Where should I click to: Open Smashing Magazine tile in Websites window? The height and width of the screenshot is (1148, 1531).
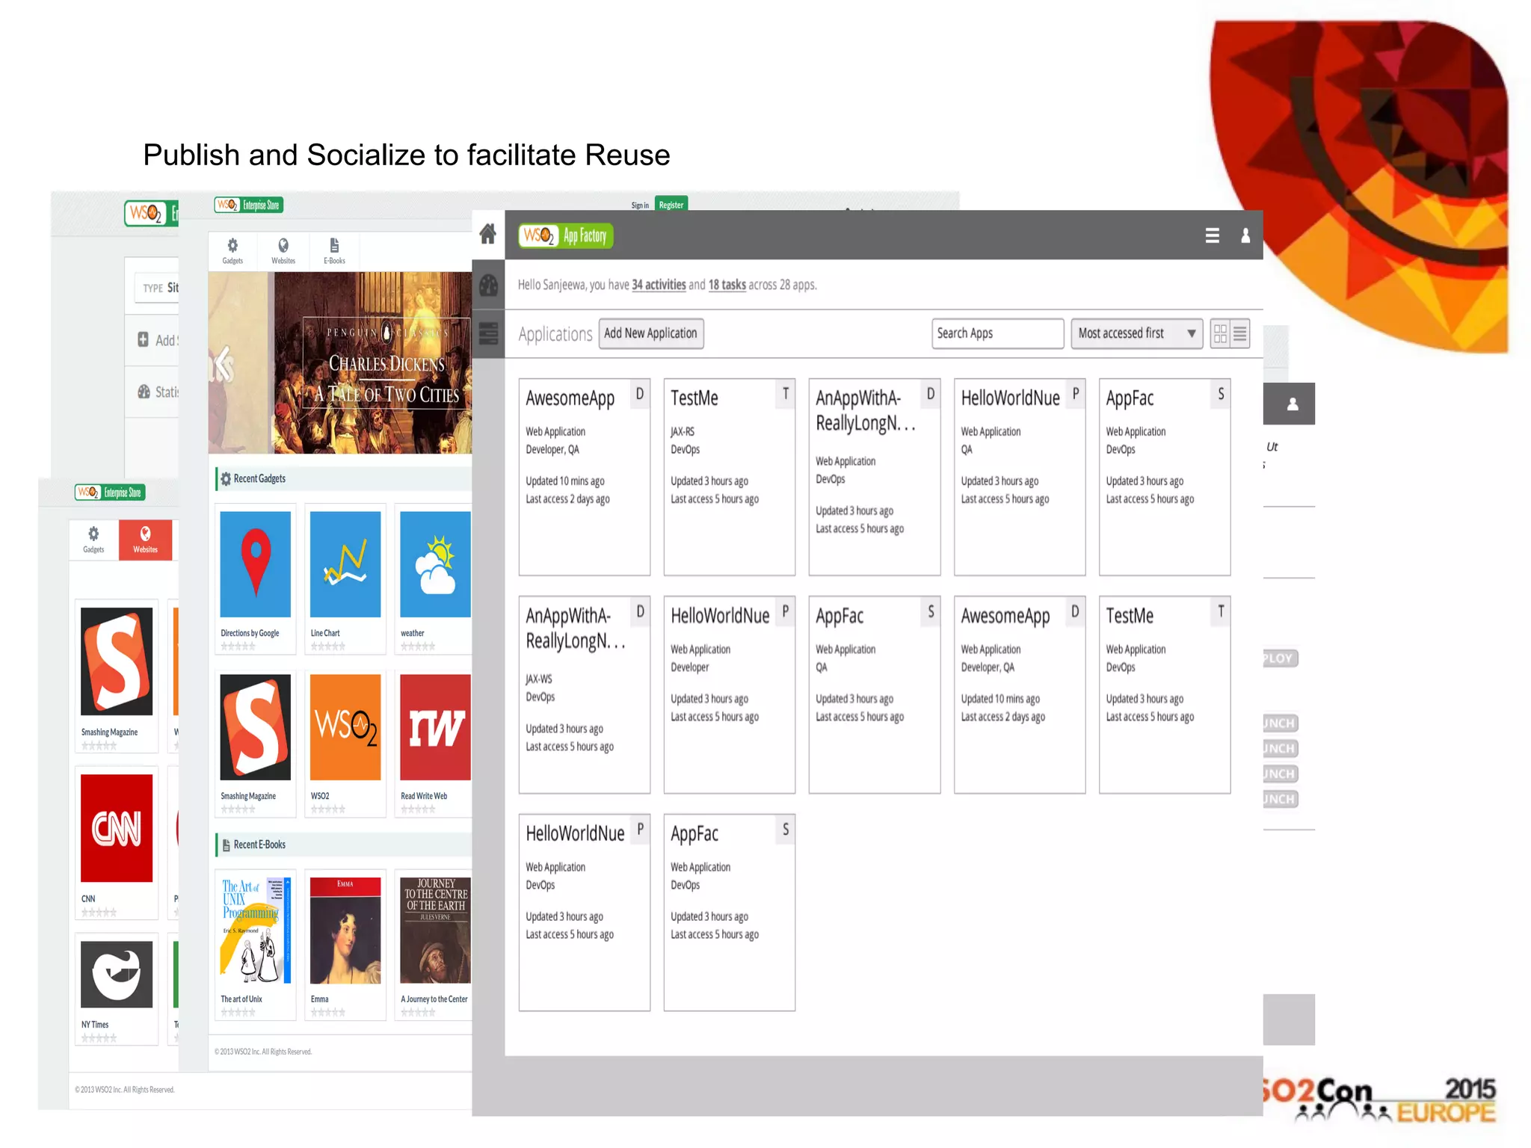[x=117, y=675]
